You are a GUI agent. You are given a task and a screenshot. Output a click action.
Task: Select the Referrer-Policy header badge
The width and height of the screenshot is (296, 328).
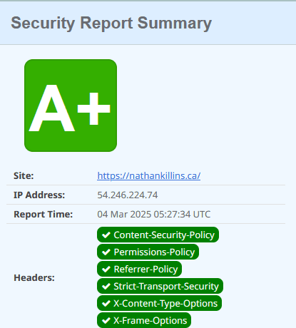click(139, 269)
